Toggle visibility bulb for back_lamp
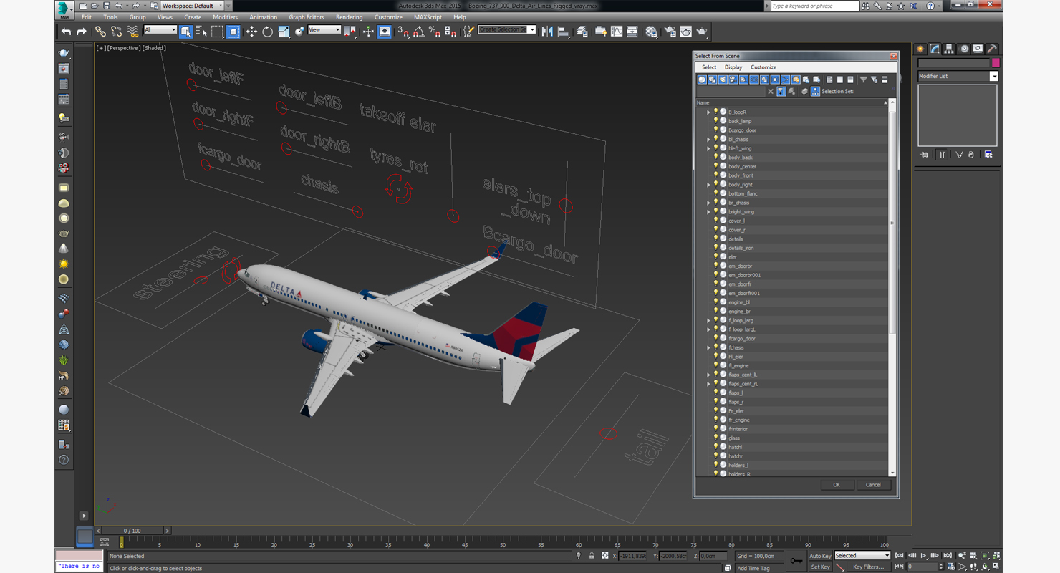This screenshot has width=1060, height=573. coord(715,121)
